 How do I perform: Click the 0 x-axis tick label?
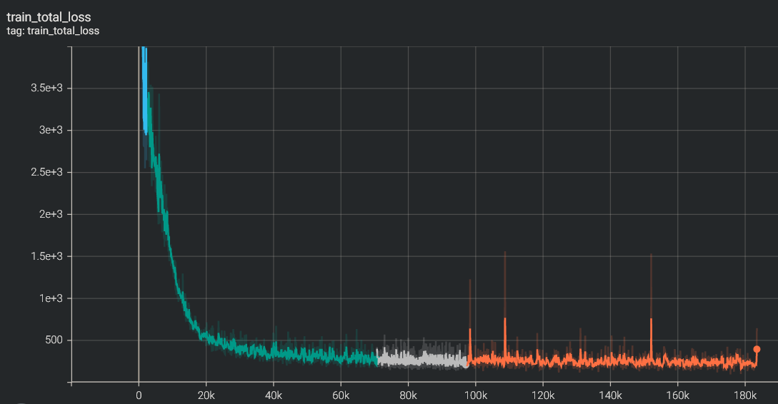coord(139,393)
